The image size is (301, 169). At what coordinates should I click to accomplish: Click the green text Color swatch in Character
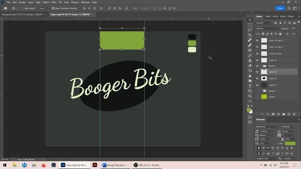(x=290, y=144)
